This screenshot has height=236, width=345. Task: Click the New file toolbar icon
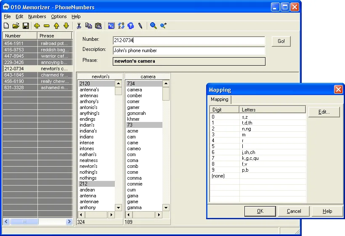[7, 26]
